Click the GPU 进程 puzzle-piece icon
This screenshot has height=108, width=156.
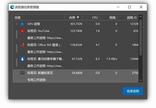click(22, 24)
